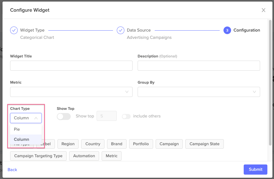Click into the Widget Title field
Viewport: 274px width, 179px height.
[x=71, y=66]
